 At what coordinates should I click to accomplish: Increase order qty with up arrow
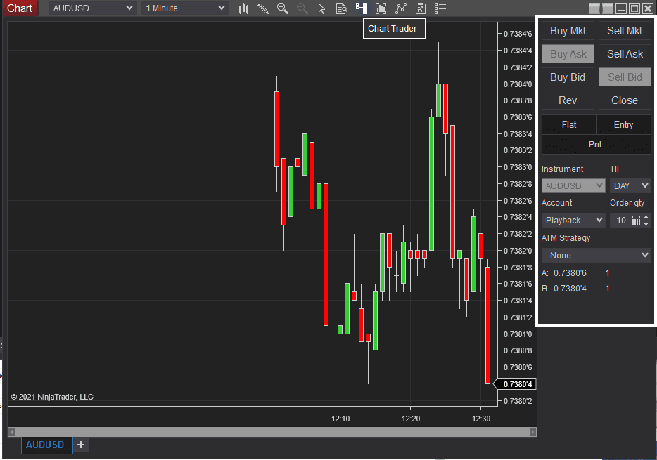[646, 217]
